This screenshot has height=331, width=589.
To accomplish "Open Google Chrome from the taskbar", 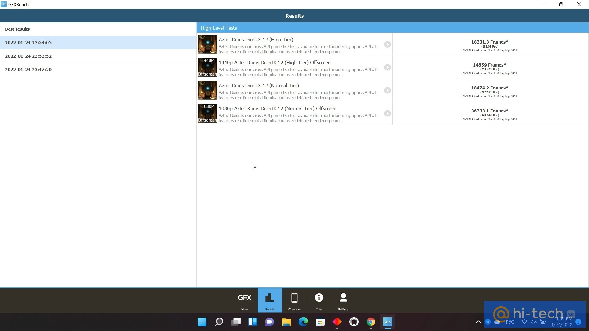I will 371,322.
